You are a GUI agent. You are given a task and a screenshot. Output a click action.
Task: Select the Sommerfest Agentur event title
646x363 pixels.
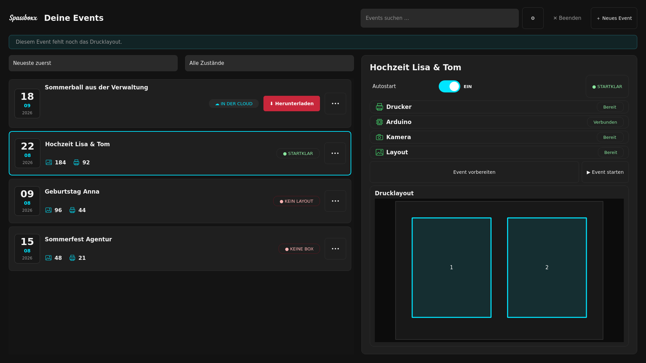78,239
